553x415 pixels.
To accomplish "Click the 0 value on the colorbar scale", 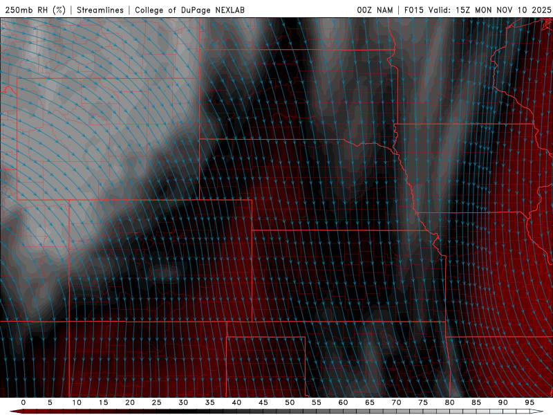I will (24, 403).
